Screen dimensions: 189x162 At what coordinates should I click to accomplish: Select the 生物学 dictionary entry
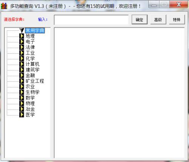tap(33, 92)
